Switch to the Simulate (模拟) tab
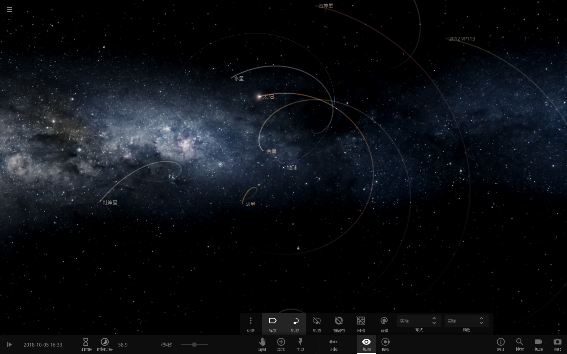This screenshot has width=567, height=354. point(386,344)
